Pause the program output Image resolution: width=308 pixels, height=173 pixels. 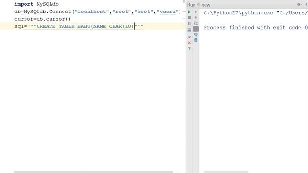click(x=189, y=24)
